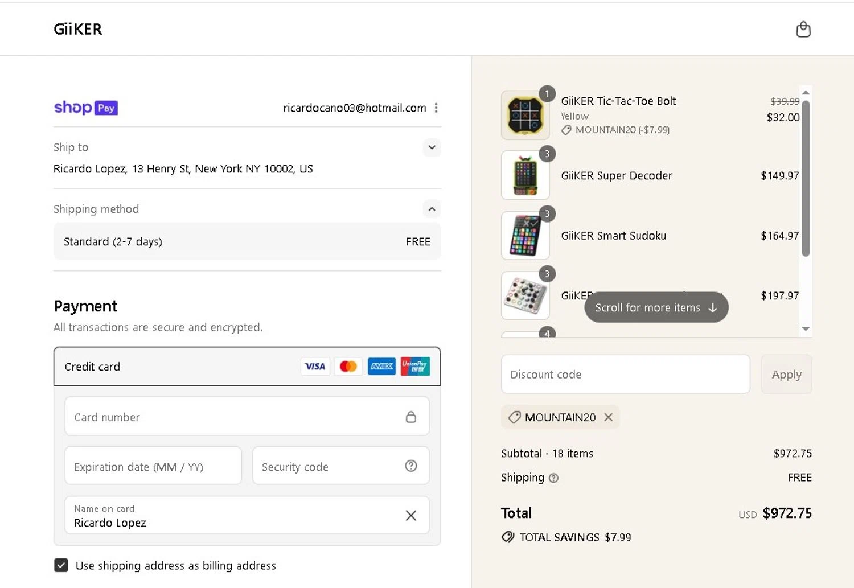Open GiiKER Smart Sudoku product thumbnail
This screenshot has width=854, height=588.
coord(525,235)
